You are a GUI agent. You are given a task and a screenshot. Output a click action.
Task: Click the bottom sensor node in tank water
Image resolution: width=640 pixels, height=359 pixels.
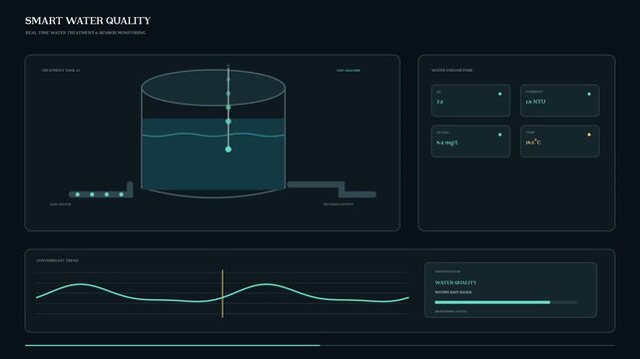click(x=229, y=150)
